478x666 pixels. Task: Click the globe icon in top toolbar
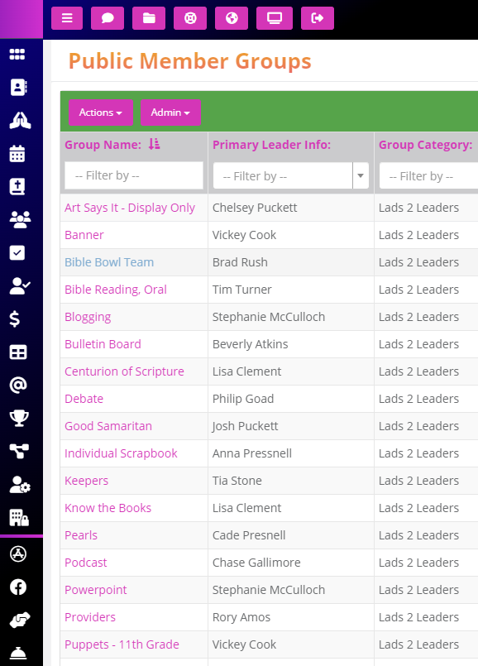coord(232,18)
